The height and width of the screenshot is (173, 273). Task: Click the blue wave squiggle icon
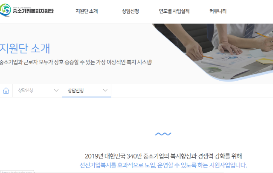click(x=163, y=134)
